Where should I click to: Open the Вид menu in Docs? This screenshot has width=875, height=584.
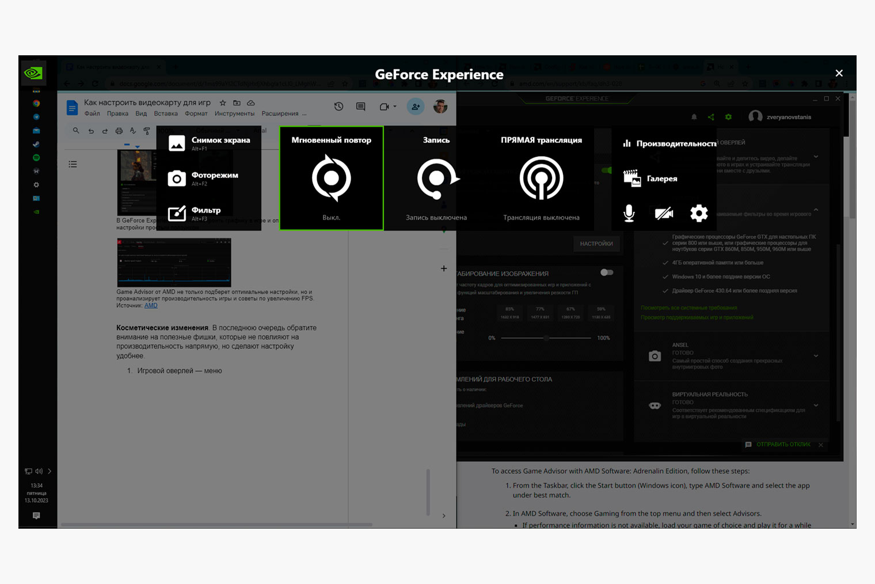[141, 113]
